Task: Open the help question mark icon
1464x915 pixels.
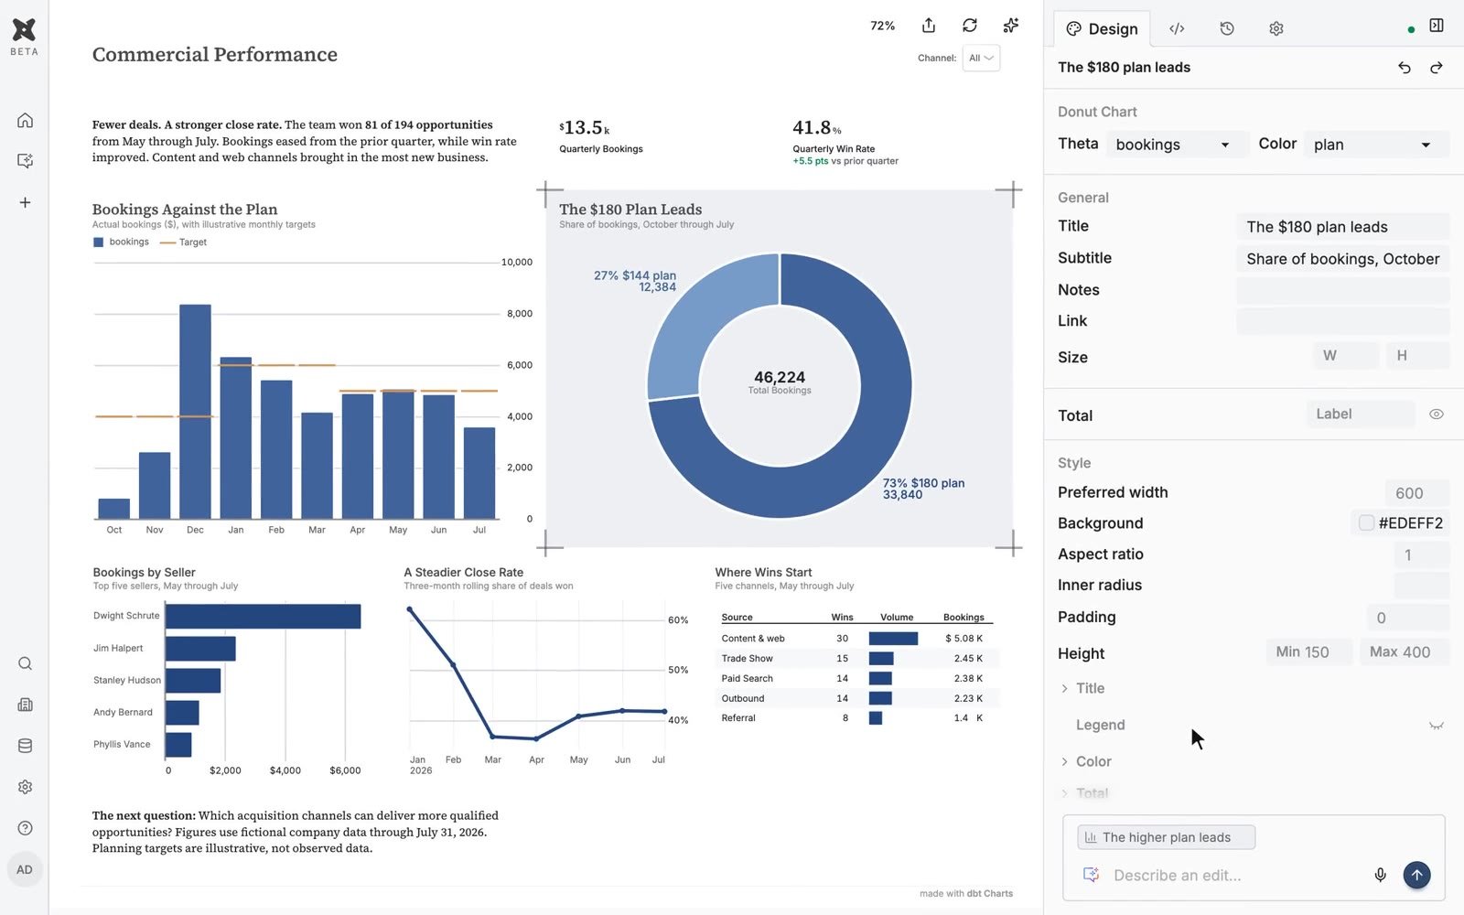Action: tap(25, 828)
